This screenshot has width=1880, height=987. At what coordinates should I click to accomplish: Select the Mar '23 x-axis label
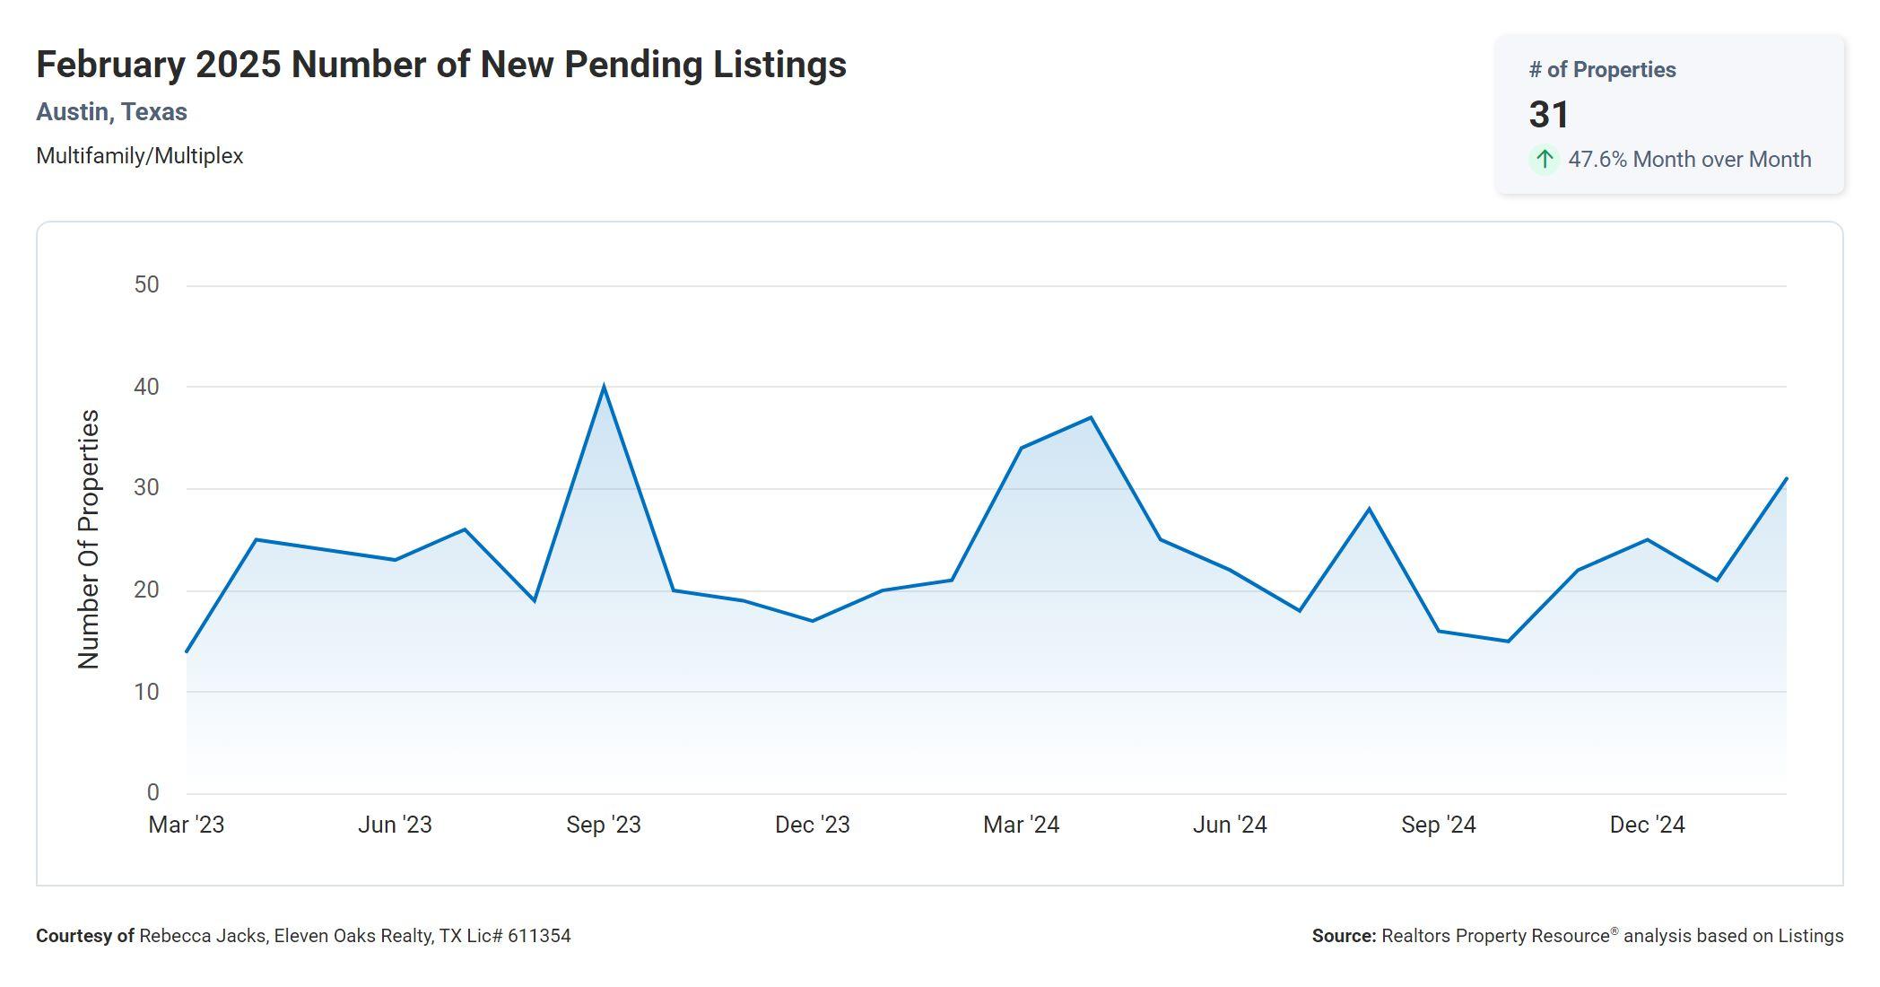[186, 825]
